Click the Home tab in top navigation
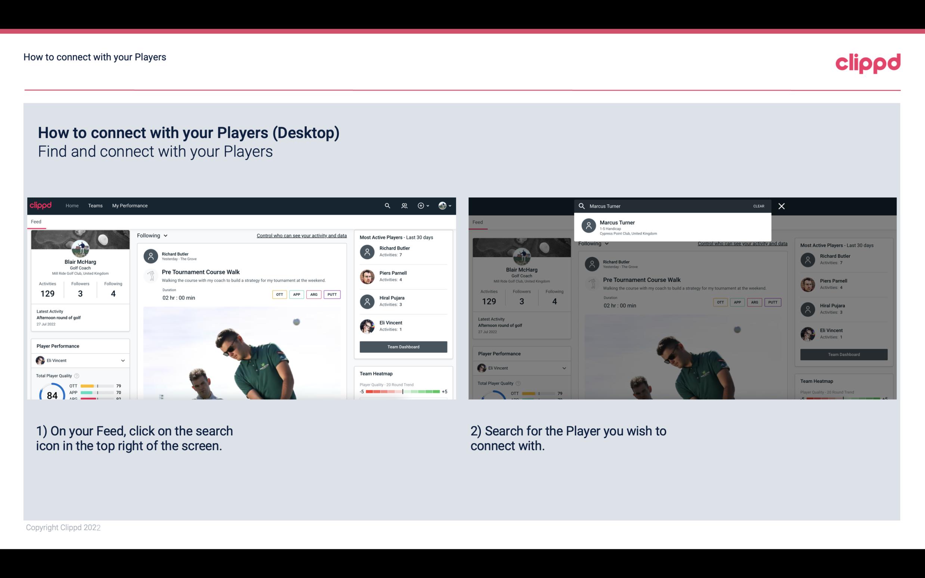 tap(71, 205)
